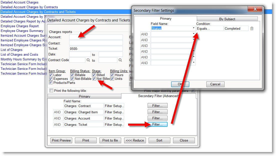Enable 'Print the following title' checkbox

pyautogui.click(x=51, y=91)
